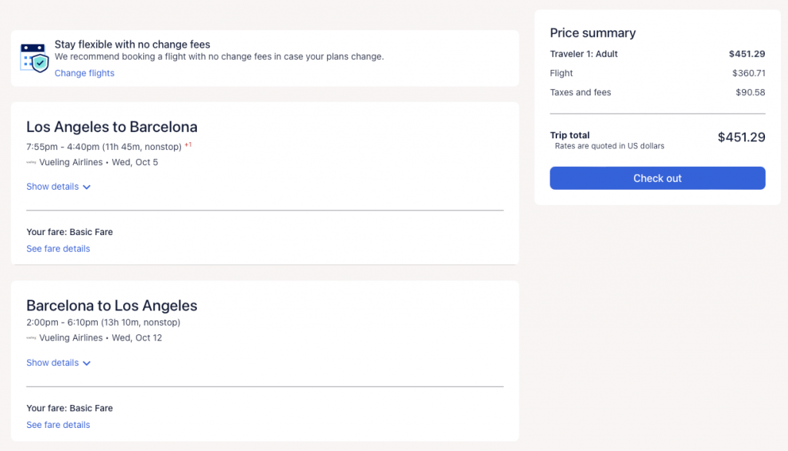Open See fare details for Barcelona to Los Angeles
Viewport: 788px width, 451px height.
coord(58,425)
